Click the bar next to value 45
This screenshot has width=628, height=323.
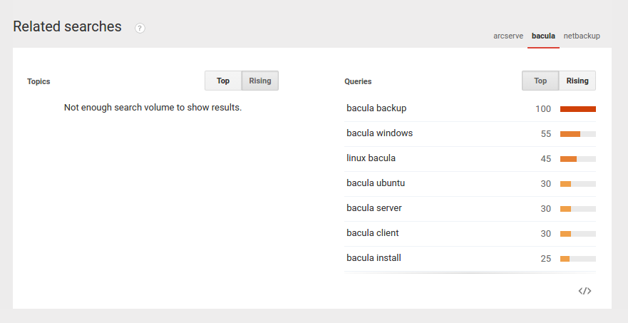click(x=578, y=159)
